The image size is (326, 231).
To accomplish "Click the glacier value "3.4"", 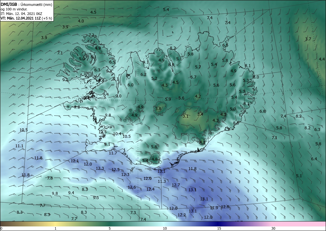I will (x=200, y=114).
